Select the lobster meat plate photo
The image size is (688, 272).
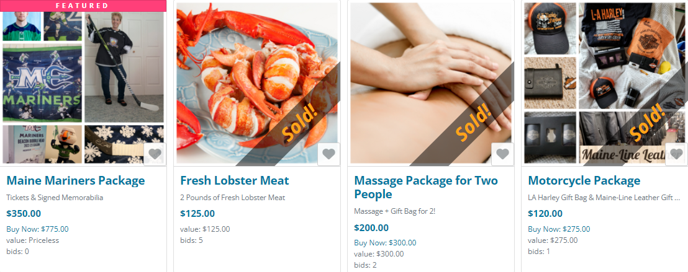(258, 83)
